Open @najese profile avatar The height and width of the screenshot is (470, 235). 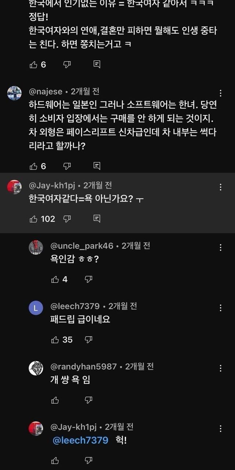coord(14,93)
